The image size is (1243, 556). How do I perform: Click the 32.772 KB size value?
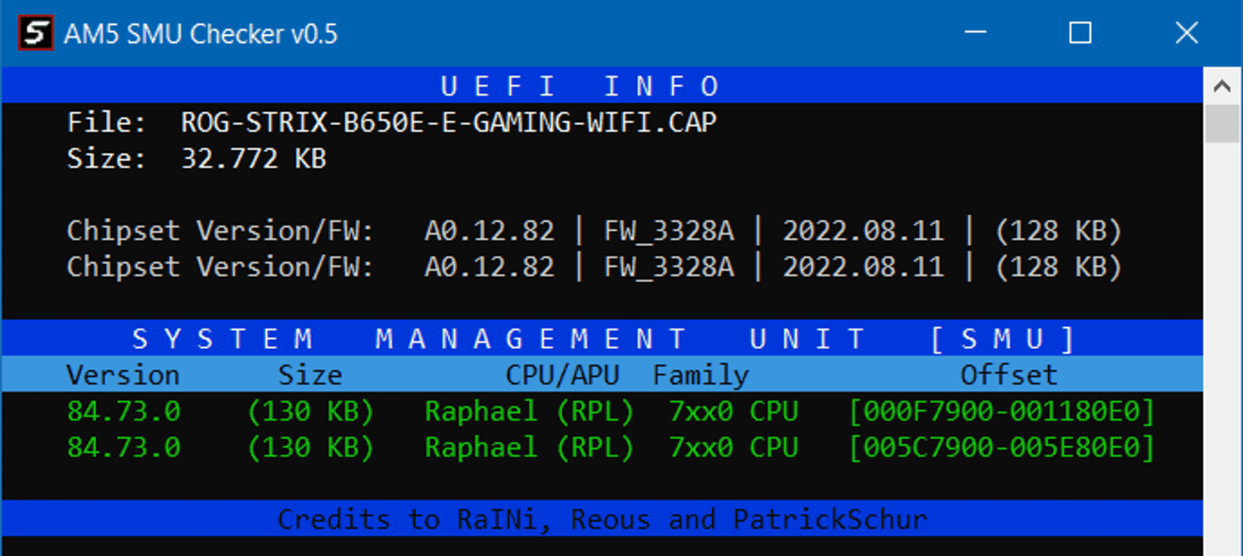[x=254, y=159]
